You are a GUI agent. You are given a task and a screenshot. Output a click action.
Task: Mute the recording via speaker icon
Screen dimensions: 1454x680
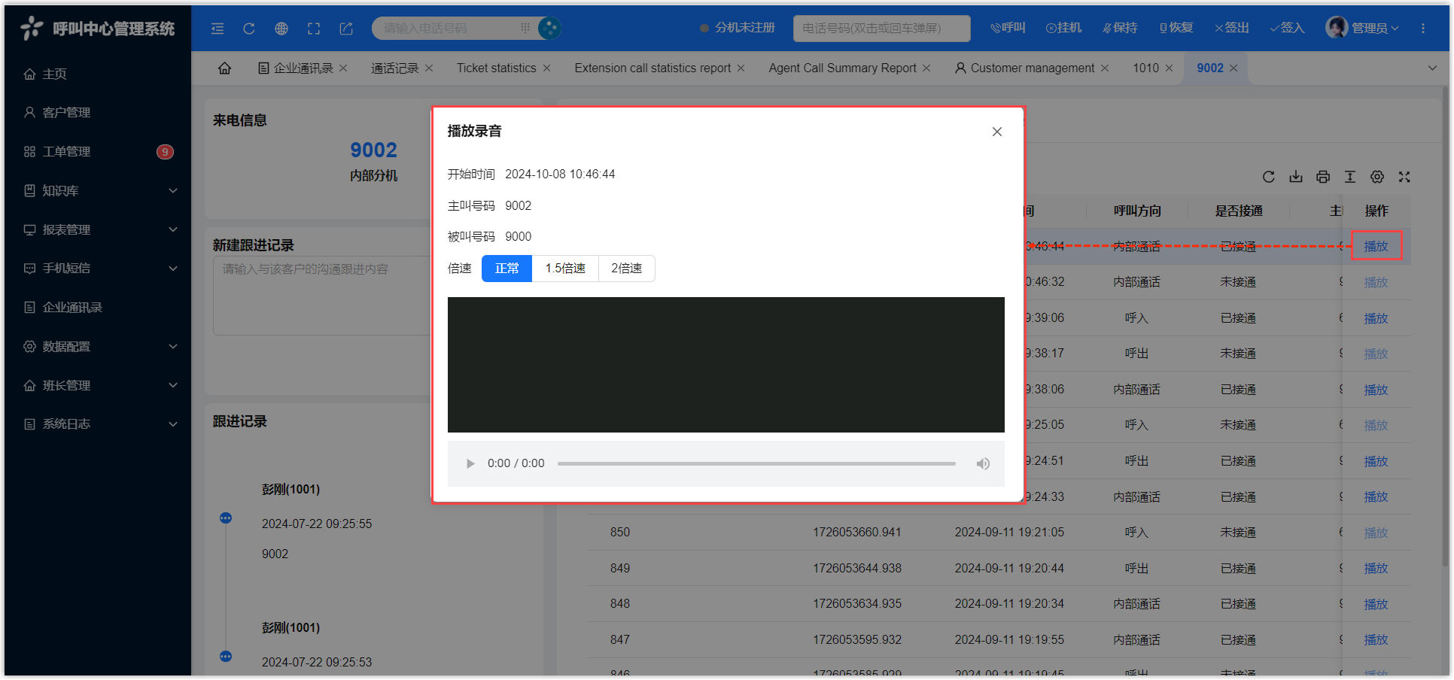[983, 464]
